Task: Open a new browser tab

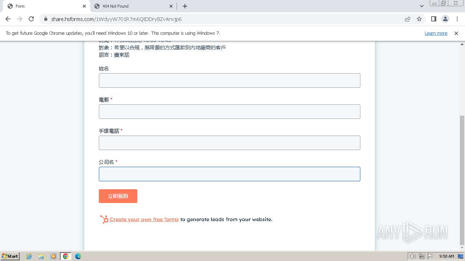Action: click(185, 6)
